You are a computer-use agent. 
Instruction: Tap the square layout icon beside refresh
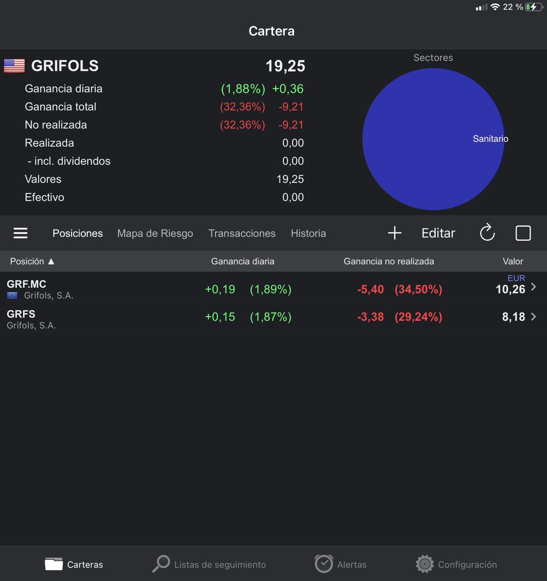[x=523, y=233]
